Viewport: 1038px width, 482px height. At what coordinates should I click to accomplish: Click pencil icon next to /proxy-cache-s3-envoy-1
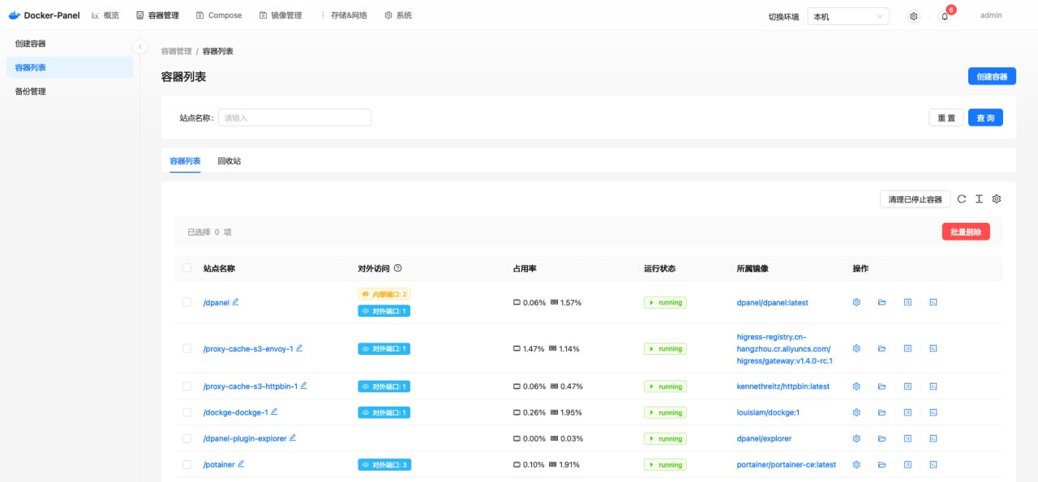(x=299, y=348)
